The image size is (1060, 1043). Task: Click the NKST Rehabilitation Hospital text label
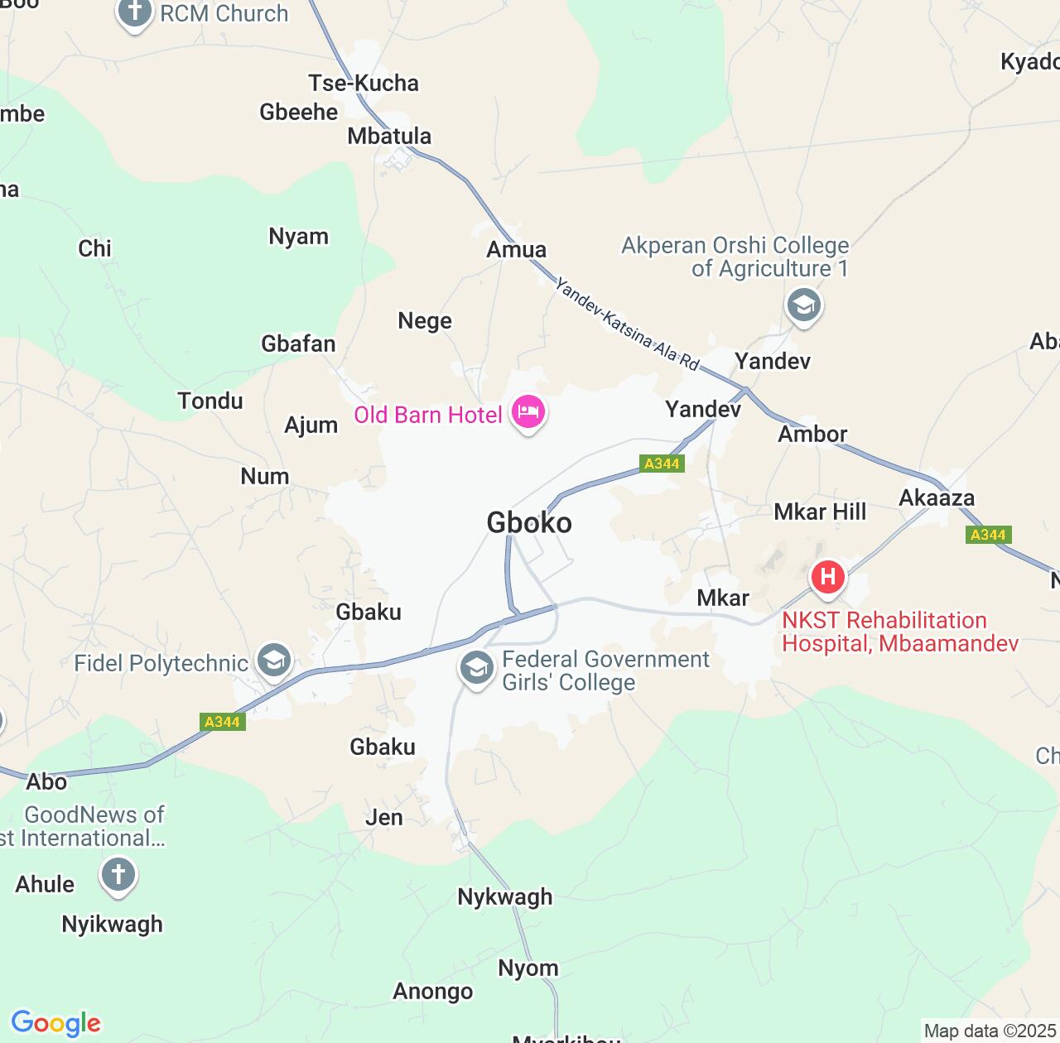(x=900, y=632)
